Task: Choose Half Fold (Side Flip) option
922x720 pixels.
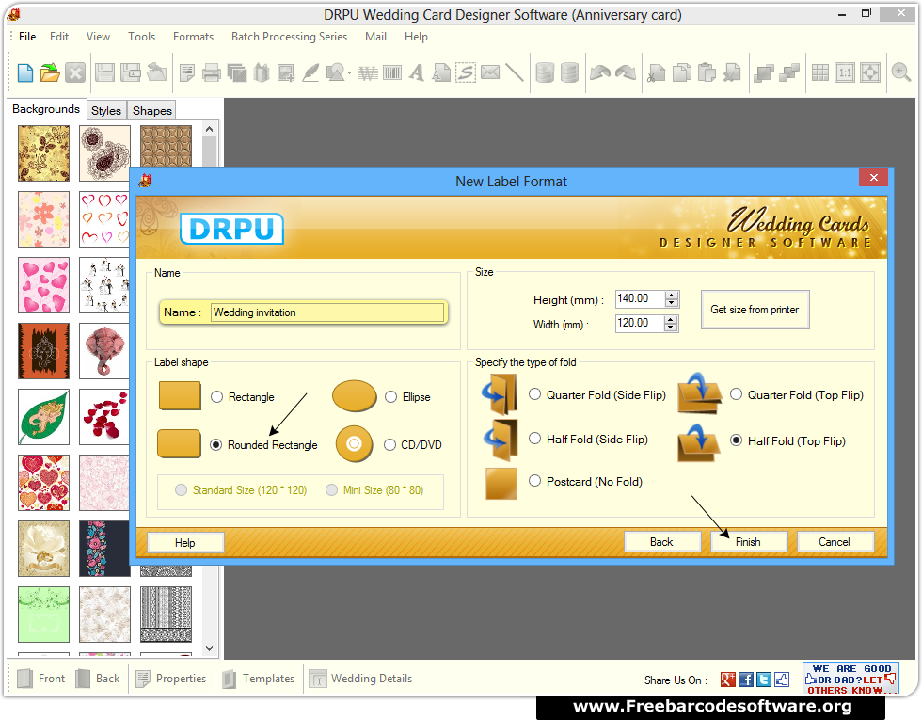Action: point(534,439)
